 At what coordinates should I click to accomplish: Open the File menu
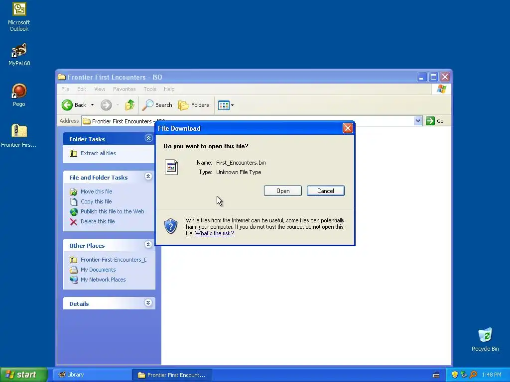point(65,89)
